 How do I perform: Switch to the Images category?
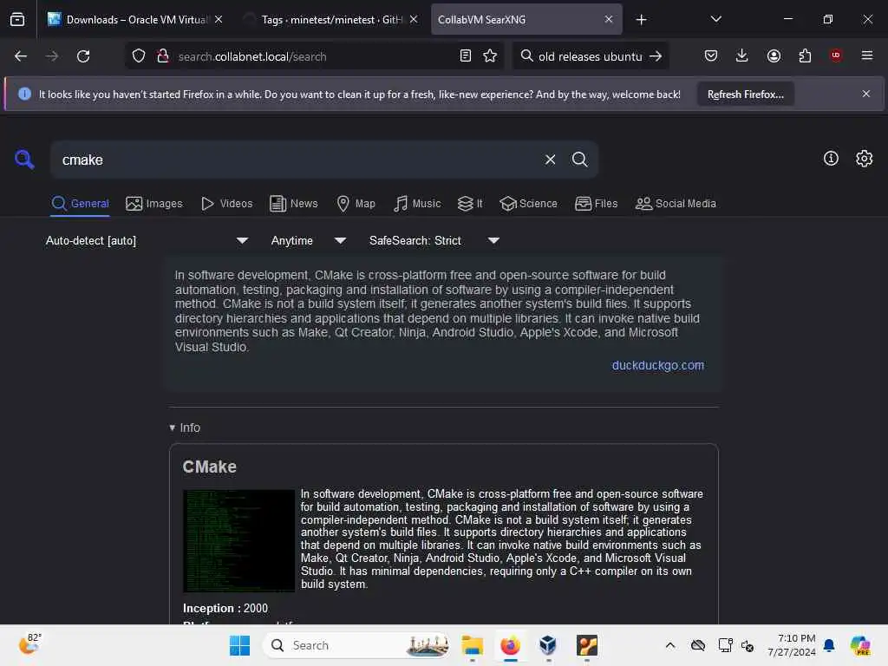click(x=154, y=203)
